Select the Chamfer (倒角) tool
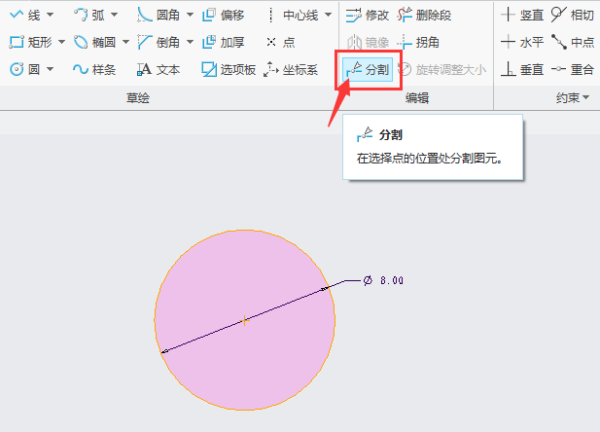The image size is (600, 432). (x=159, y=42)
